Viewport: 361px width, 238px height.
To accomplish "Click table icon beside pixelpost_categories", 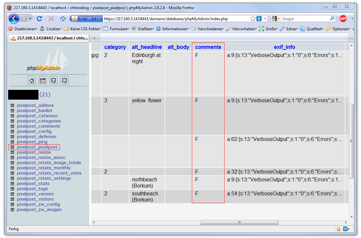I will click(x=12, y=121).
